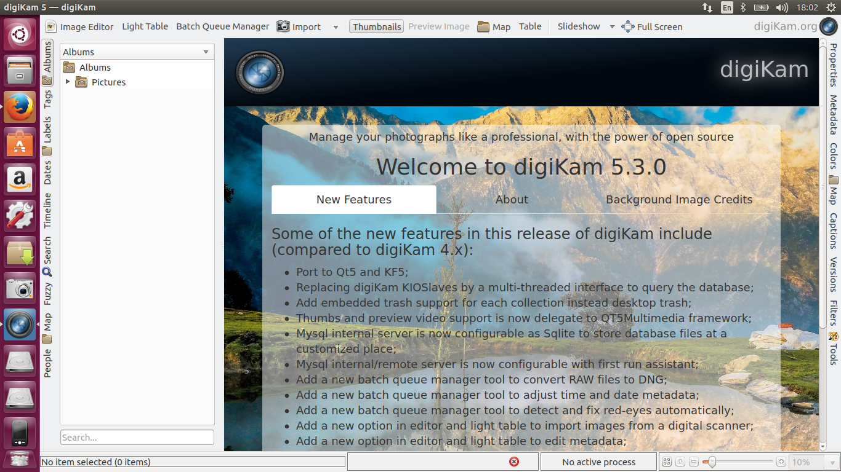Open the Fuzzy search sidebar tab

(x=47, y=293)
